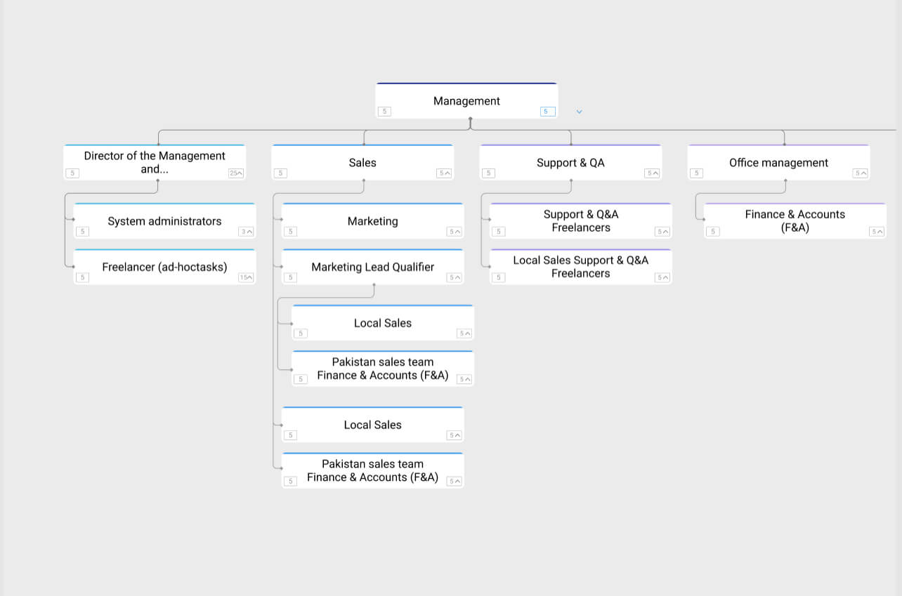This screenshot has width=902, height=596.
Task: Collapse the Sales department caret badge
Action: 444,173
